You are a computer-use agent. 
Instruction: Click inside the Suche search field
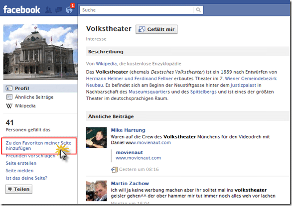(137, 10)
